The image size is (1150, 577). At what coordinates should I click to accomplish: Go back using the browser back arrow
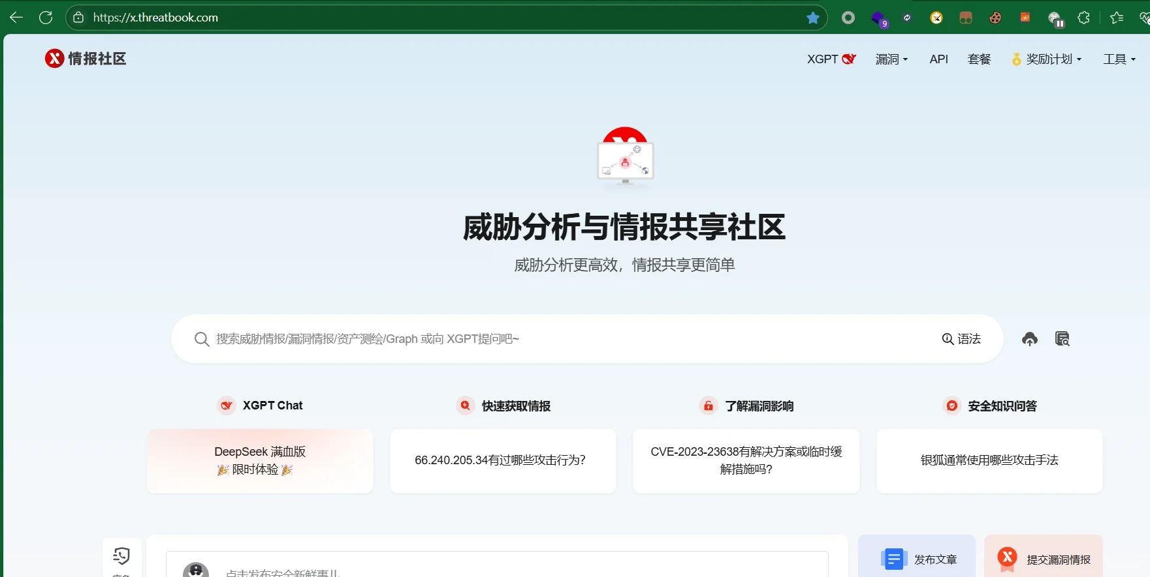(x=16, y=18)
